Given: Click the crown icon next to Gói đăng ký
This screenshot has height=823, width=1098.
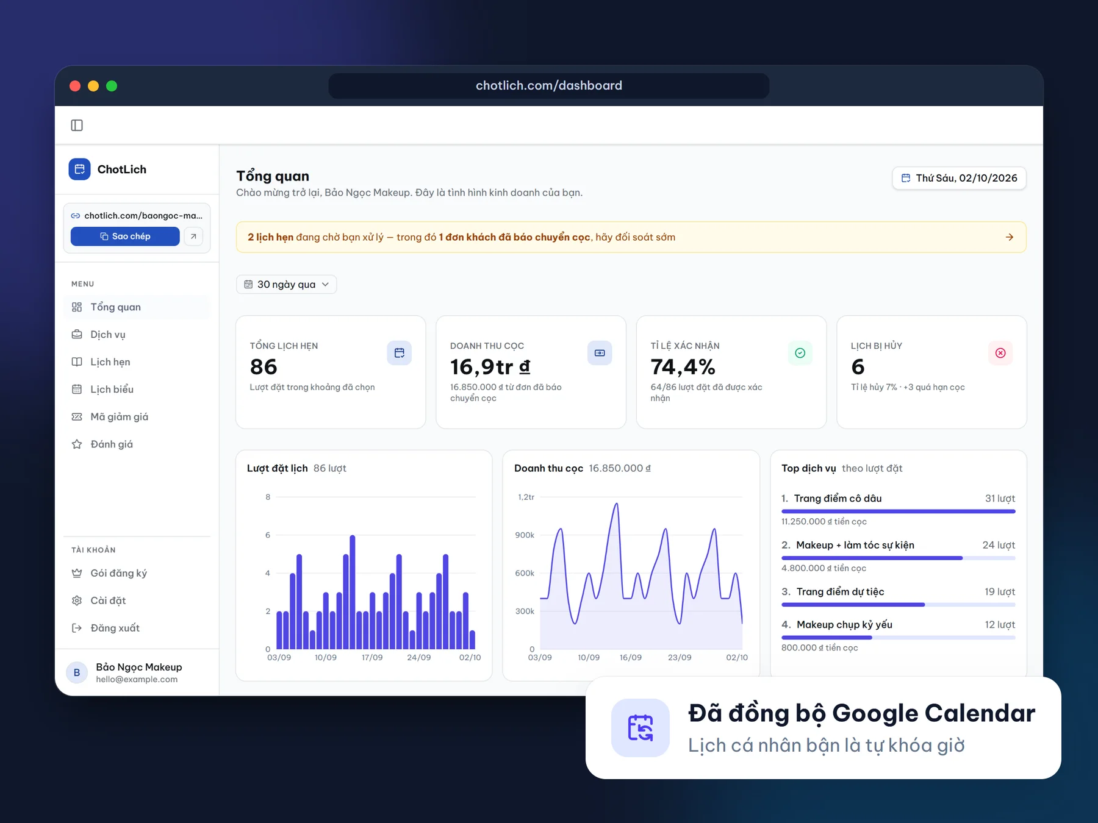Looking at the screenshot, I should [x=77, y=573].
